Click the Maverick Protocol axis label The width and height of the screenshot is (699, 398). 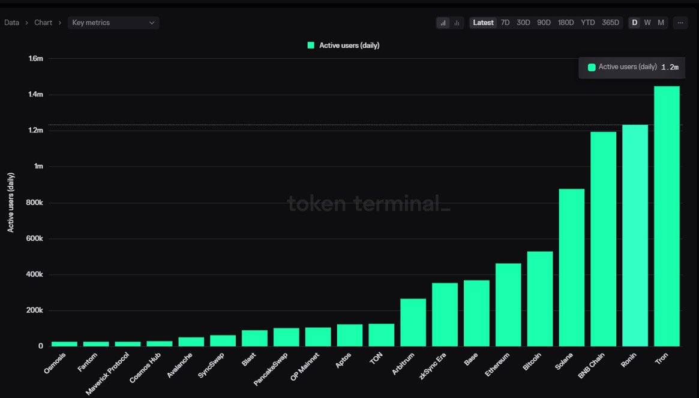pyautogui.click(x=107, y=373)
